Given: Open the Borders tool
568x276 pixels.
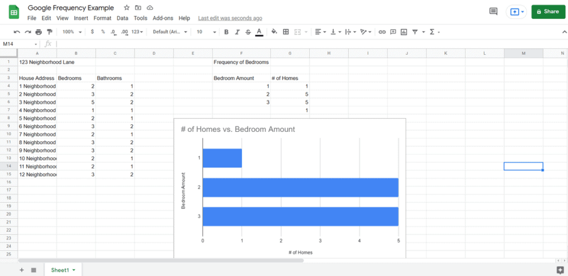Looking at the screenshot, I should click(x=286, y=32).
